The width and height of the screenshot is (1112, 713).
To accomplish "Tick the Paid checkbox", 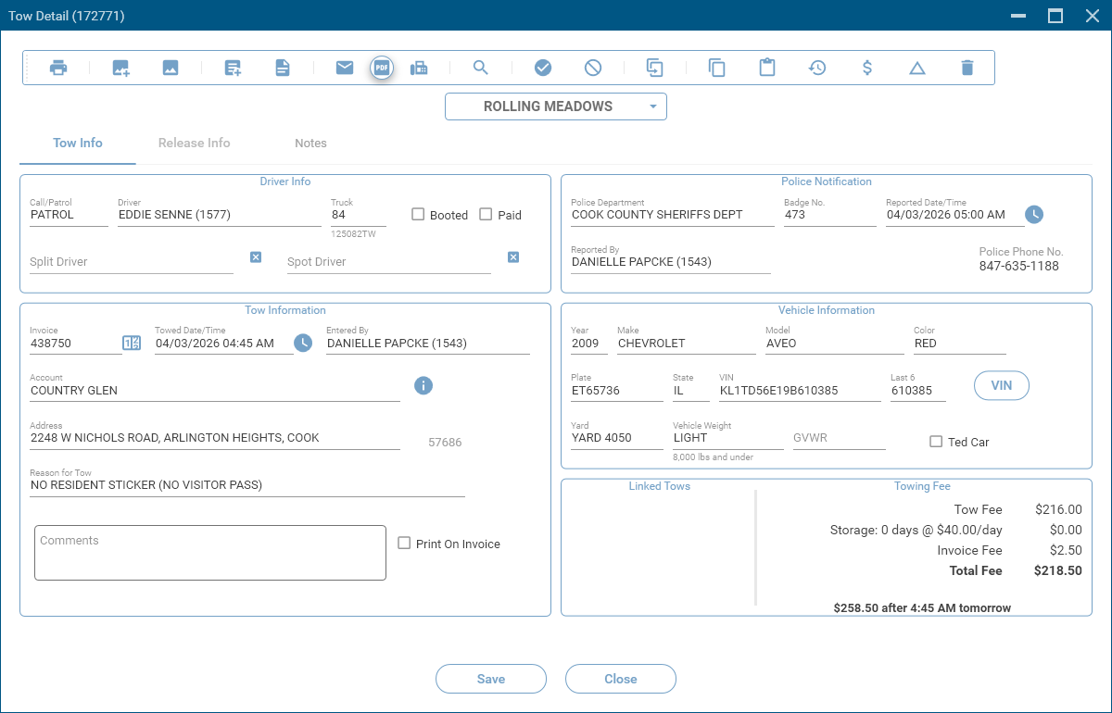I will coord(486,215).
